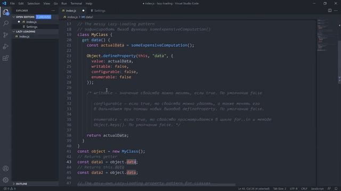Click the Explorer panel more actions ellipsis
This screenshot has width=341, height=191.
click(53, 11)
